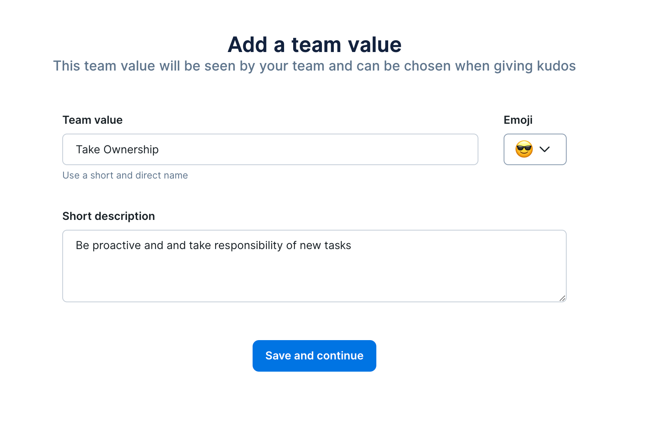Focus the Team value text input
Image resolution: width=651 pixels, height=428 pixels.
[270, 149]
